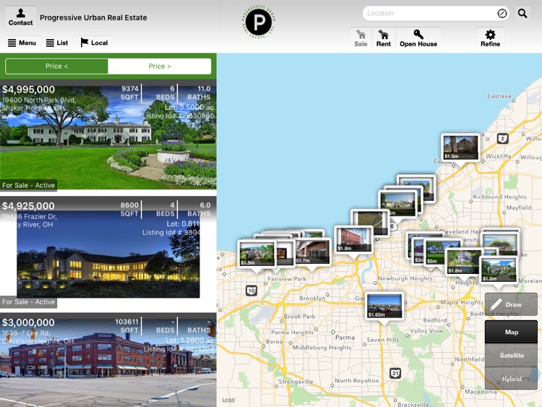The width and height of the screenshot is (542, 407).
Task: Switch to List view
Action: (57, 43)
